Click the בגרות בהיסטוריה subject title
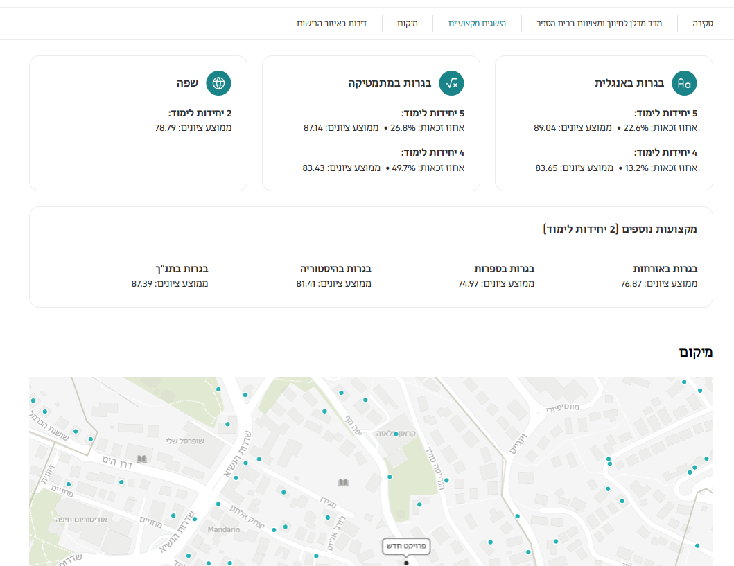This screenshot has width=734, height=566. [335, 269]
